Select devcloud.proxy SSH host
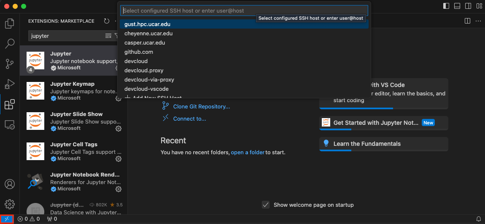485x224 pixels. click(244, 70)
